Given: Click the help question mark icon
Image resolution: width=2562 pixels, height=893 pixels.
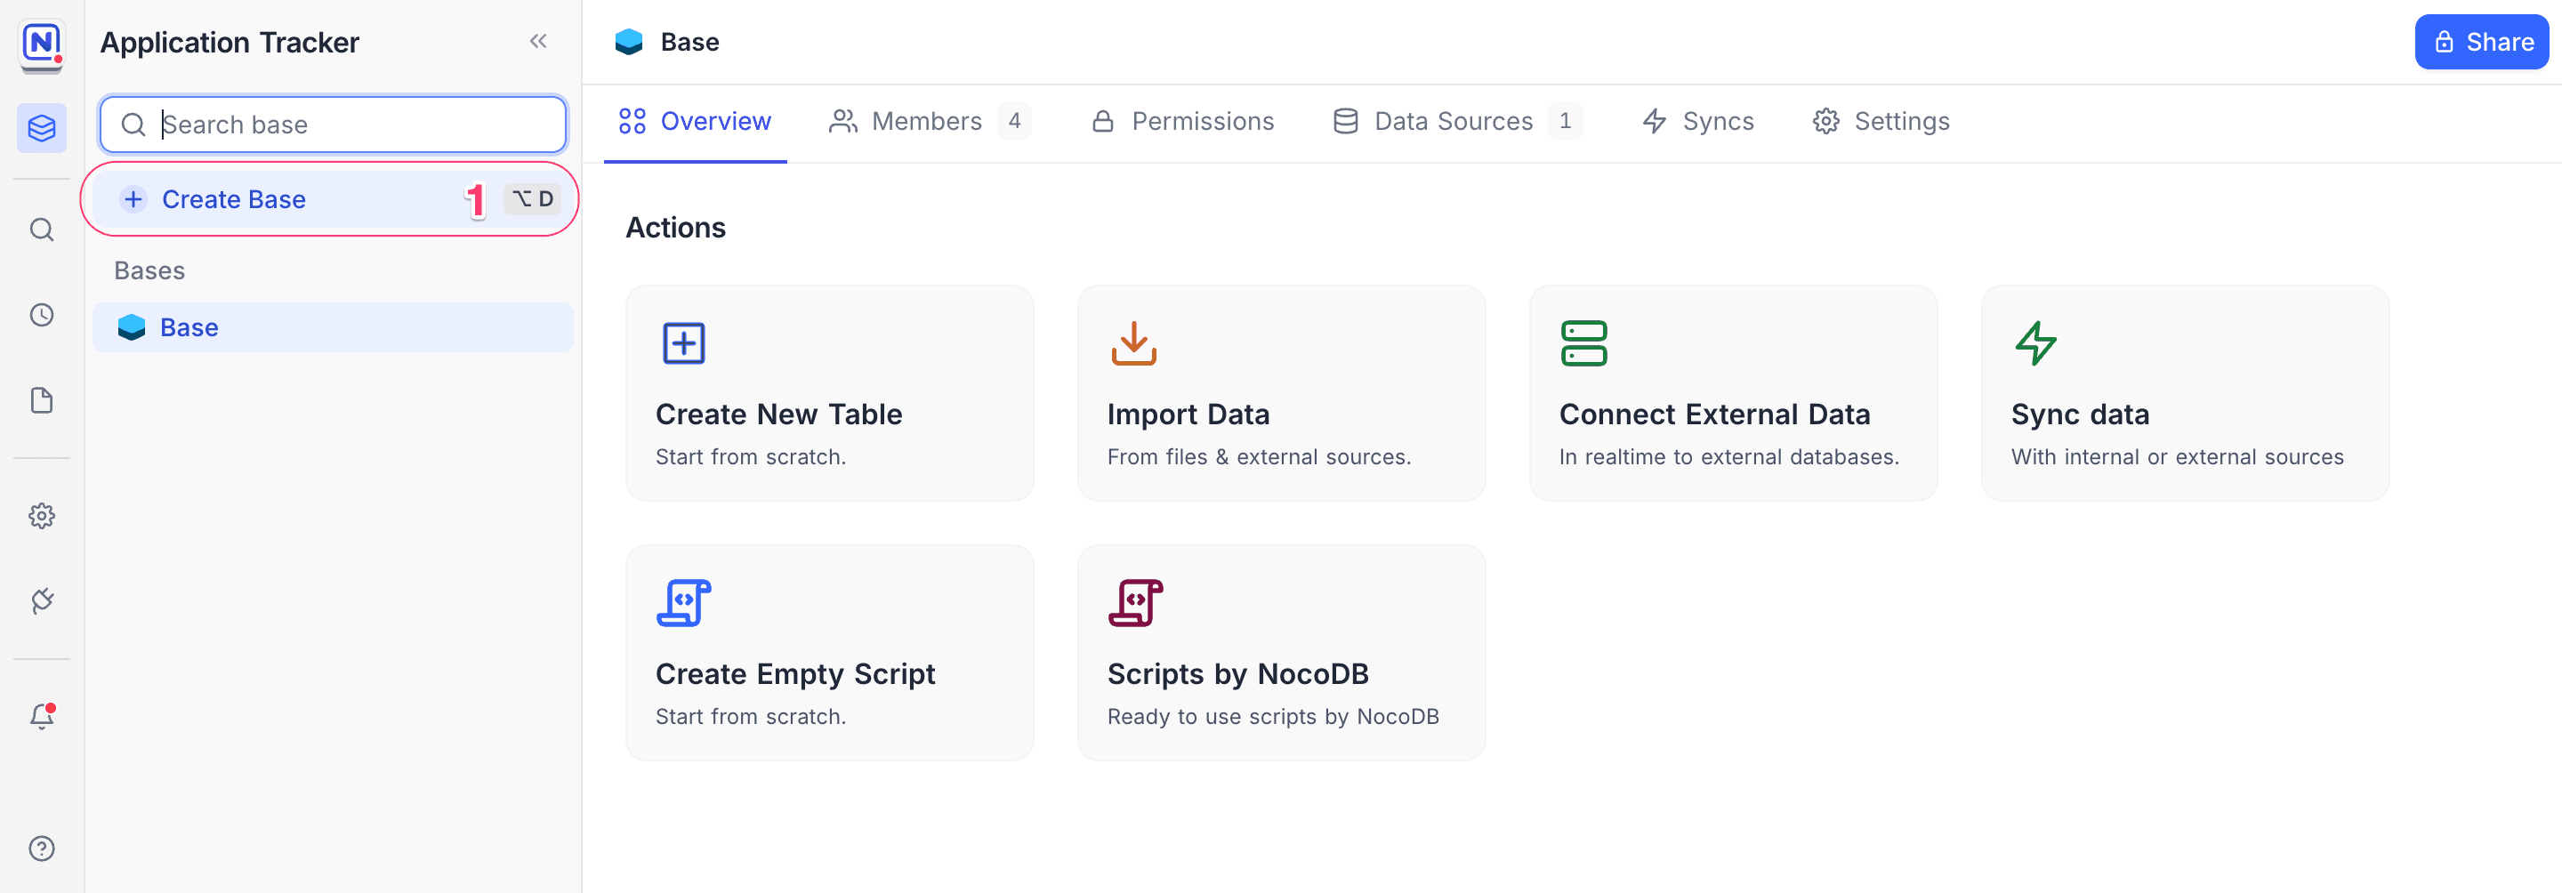Looking at the screenshot, I should click(42, 849).
